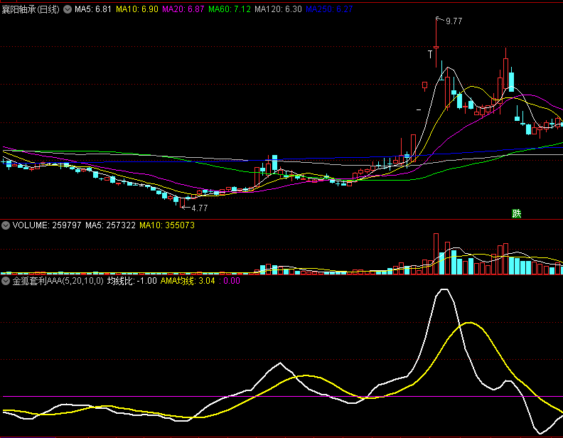Select the MA60: 7.12 label
This screenshot has height=438, width=563.
coord(230,9)
